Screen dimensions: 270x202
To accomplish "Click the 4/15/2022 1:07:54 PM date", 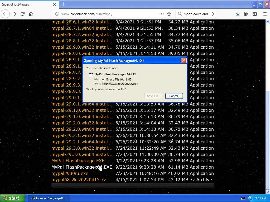I will point(139,180).
